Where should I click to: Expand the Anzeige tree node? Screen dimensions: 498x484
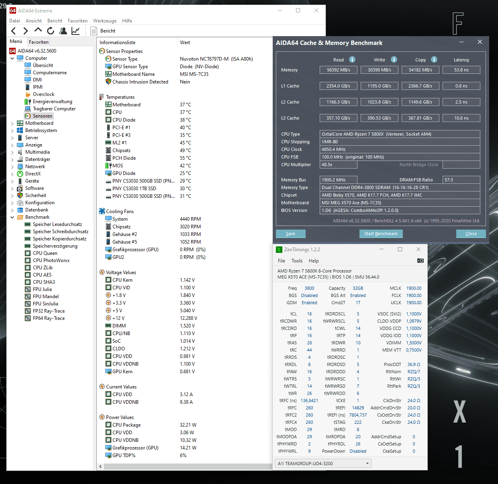(12, 145)
